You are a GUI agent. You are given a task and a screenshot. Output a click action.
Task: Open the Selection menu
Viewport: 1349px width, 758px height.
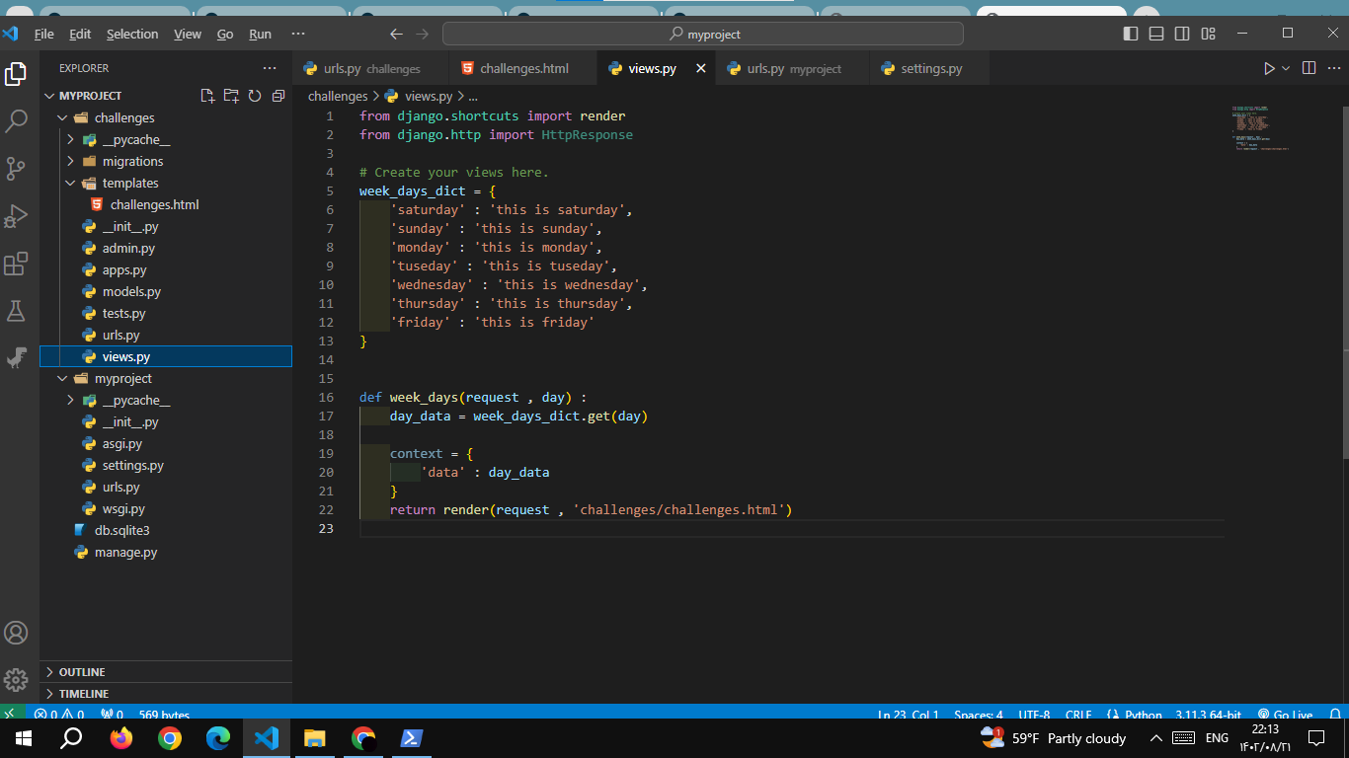point(132,34)
